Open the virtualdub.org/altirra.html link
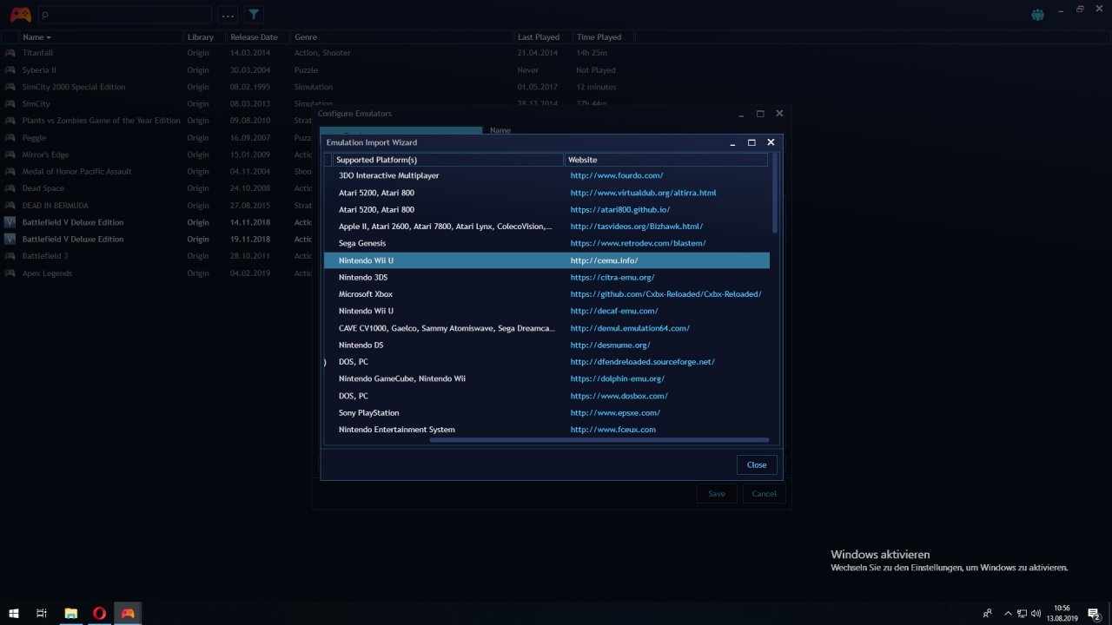The image size is (1112, 625). point(643,193)
